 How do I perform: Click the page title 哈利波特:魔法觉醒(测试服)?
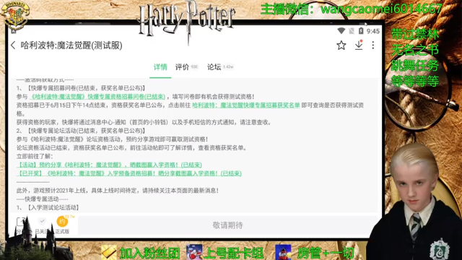[71, 45]
